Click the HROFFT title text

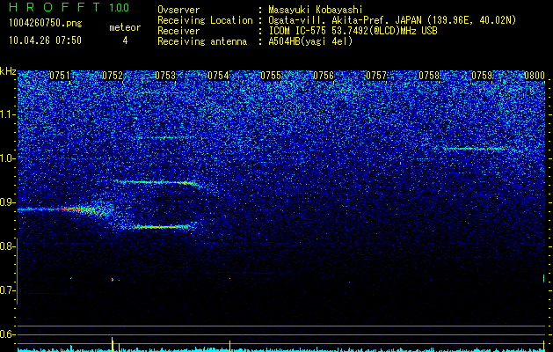tap(55, 7)
